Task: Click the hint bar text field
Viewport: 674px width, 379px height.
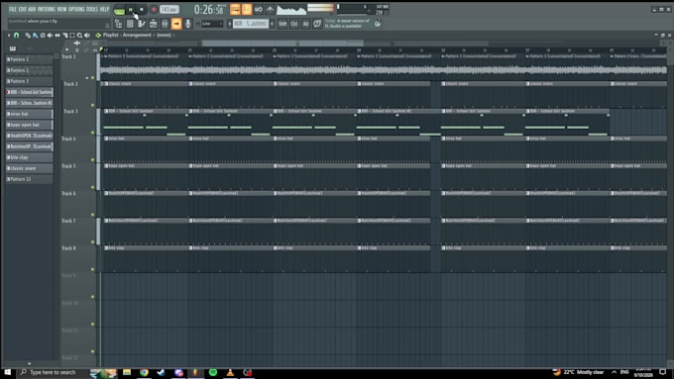Action: click(x=58, y=23)
